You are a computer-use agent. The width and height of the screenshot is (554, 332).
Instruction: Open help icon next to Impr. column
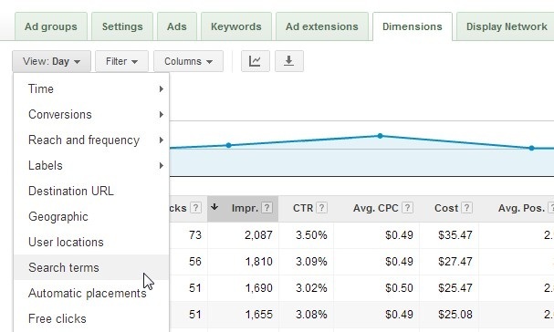click(267, 208)
